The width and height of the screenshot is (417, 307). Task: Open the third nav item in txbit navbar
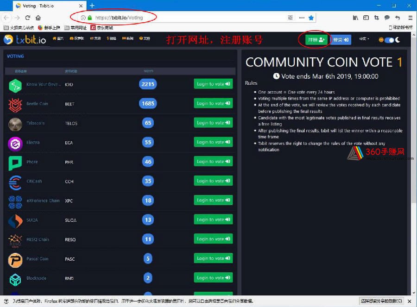click(95, 38)
